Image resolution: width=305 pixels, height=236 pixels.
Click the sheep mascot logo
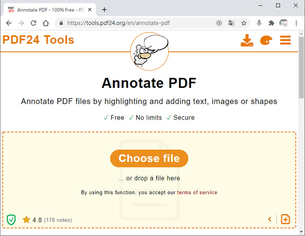tap(150, 51)
